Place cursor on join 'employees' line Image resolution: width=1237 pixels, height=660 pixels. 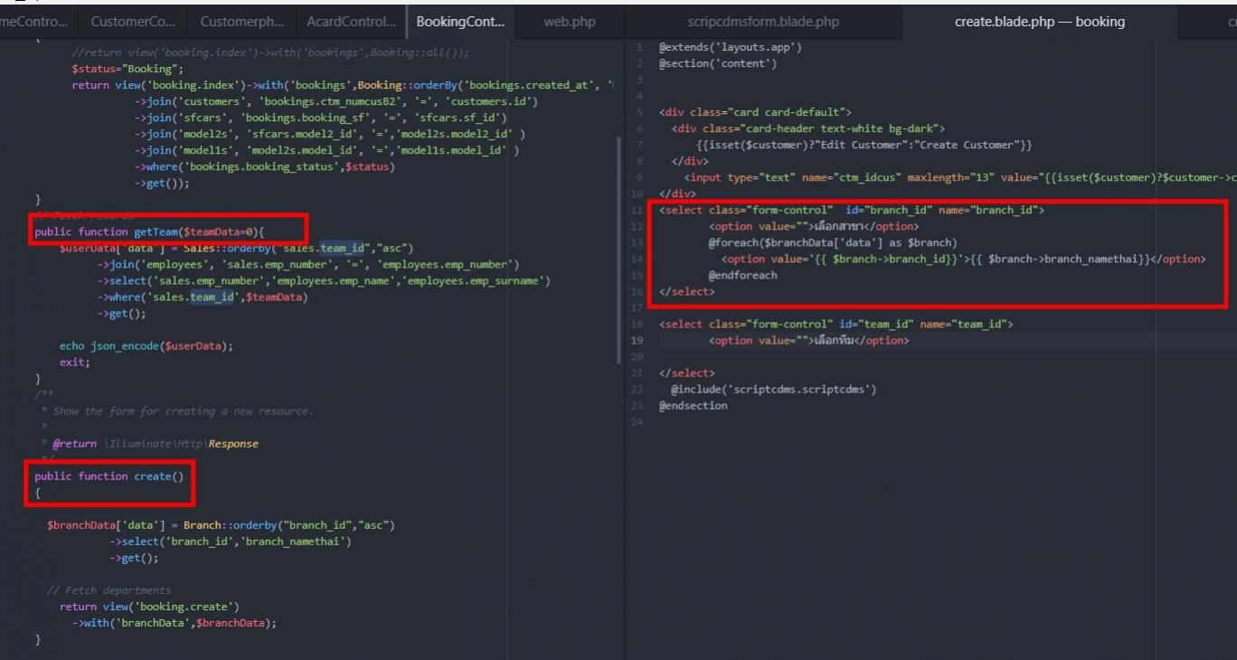tap(309, 265)
